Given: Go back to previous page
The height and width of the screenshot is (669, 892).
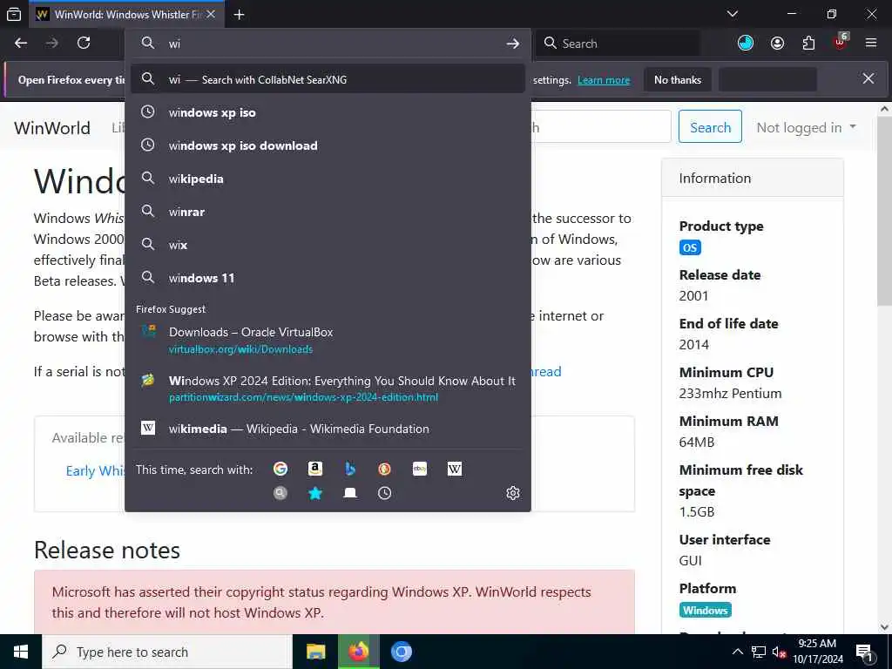Looking at the screenshot, I should tap(21, 44).
